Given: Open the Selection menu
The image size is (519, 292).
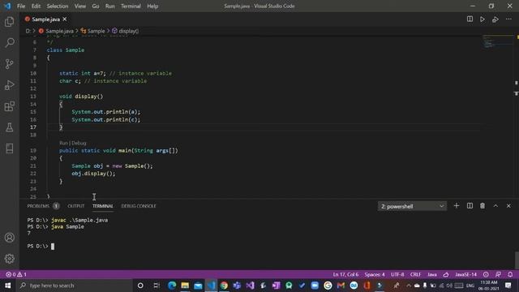Looking at the screenshot, I should click(x=58, y=6).
